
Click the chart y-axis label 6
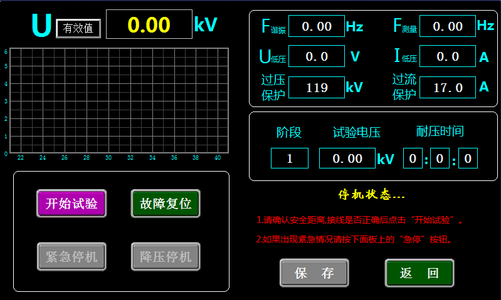[6, 52]
